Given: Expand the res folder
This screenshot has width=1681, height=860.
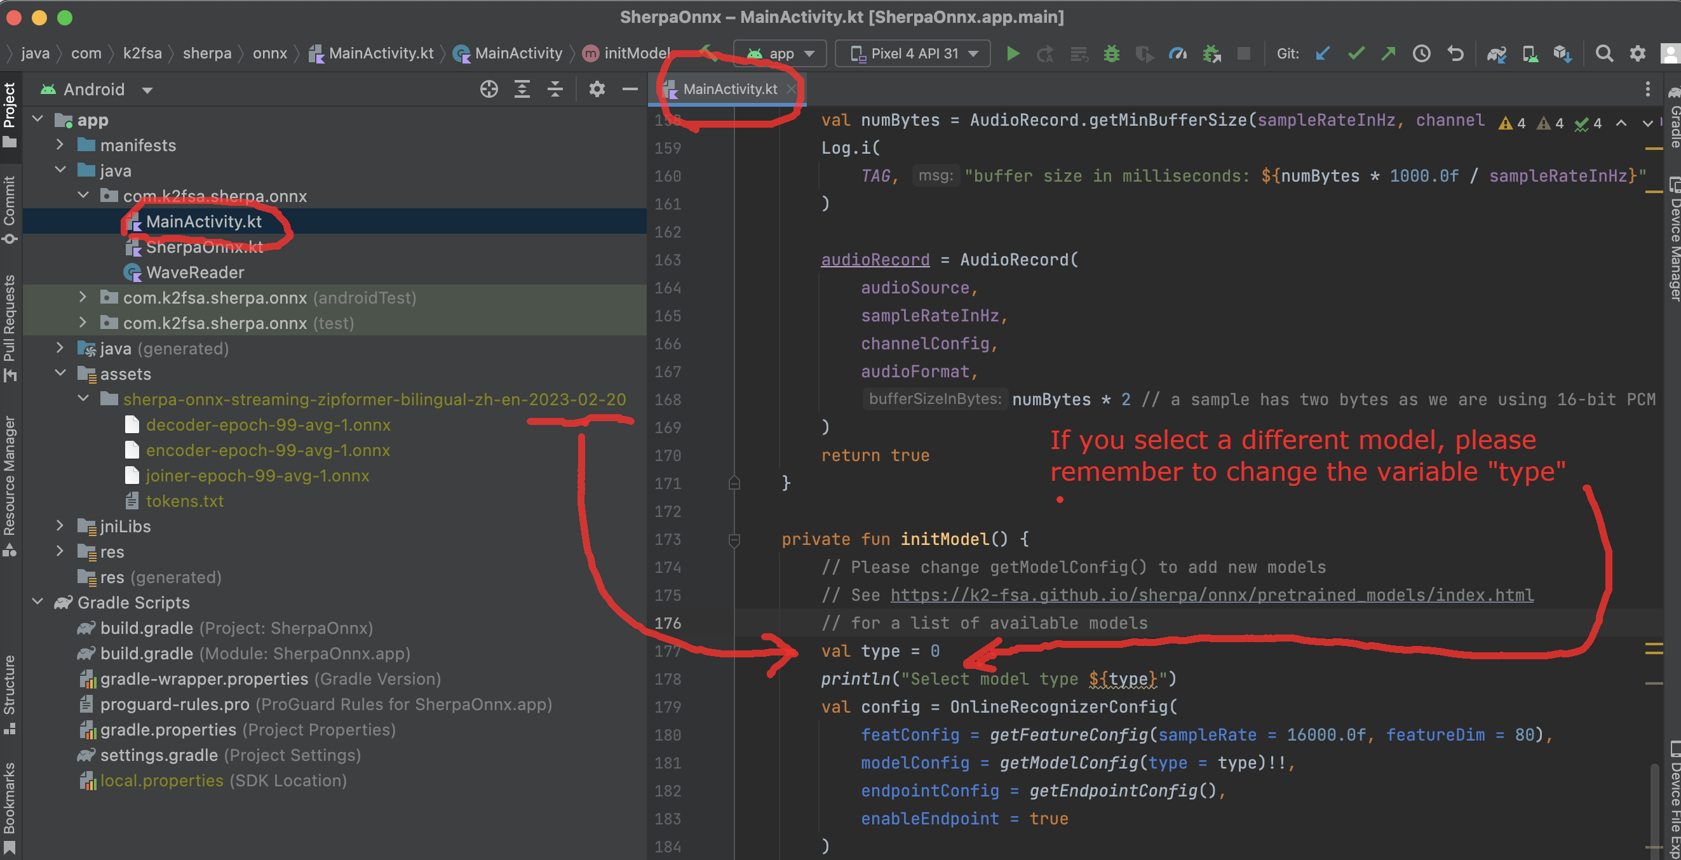Looking at the screenshot, I should [x=59, y=551].
